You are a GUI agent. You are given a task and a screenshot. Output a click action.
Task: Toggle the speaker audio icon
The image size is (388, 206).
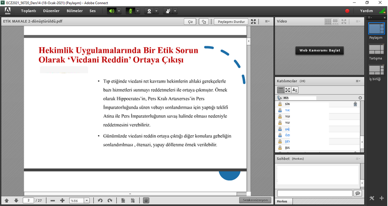(112, 11)
